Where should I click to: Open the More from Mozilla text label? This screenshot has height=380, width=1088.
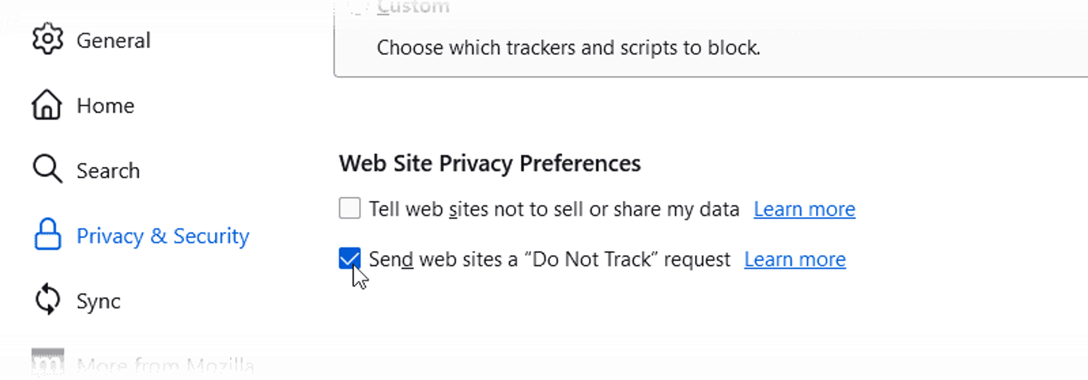pos(165,365)
